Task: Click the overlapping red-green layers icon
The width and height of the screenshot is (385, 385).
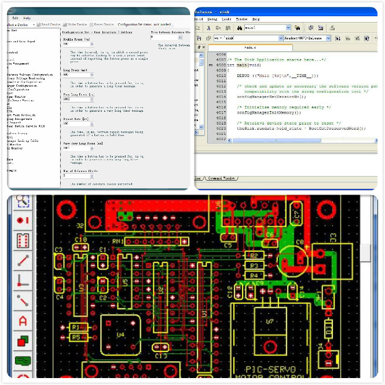Action: tap(23, 340)
